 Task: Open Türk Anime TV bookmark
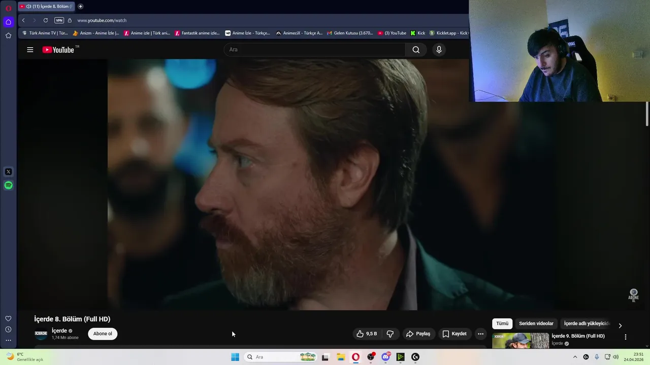pos(45,33)
